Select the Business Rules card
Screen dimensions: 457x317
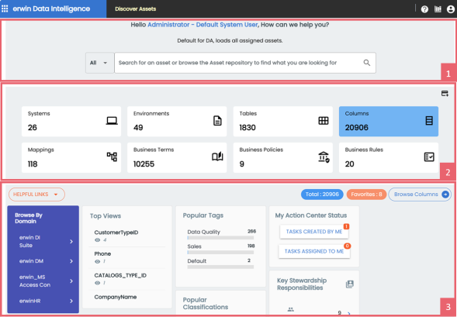click(389, 157)
